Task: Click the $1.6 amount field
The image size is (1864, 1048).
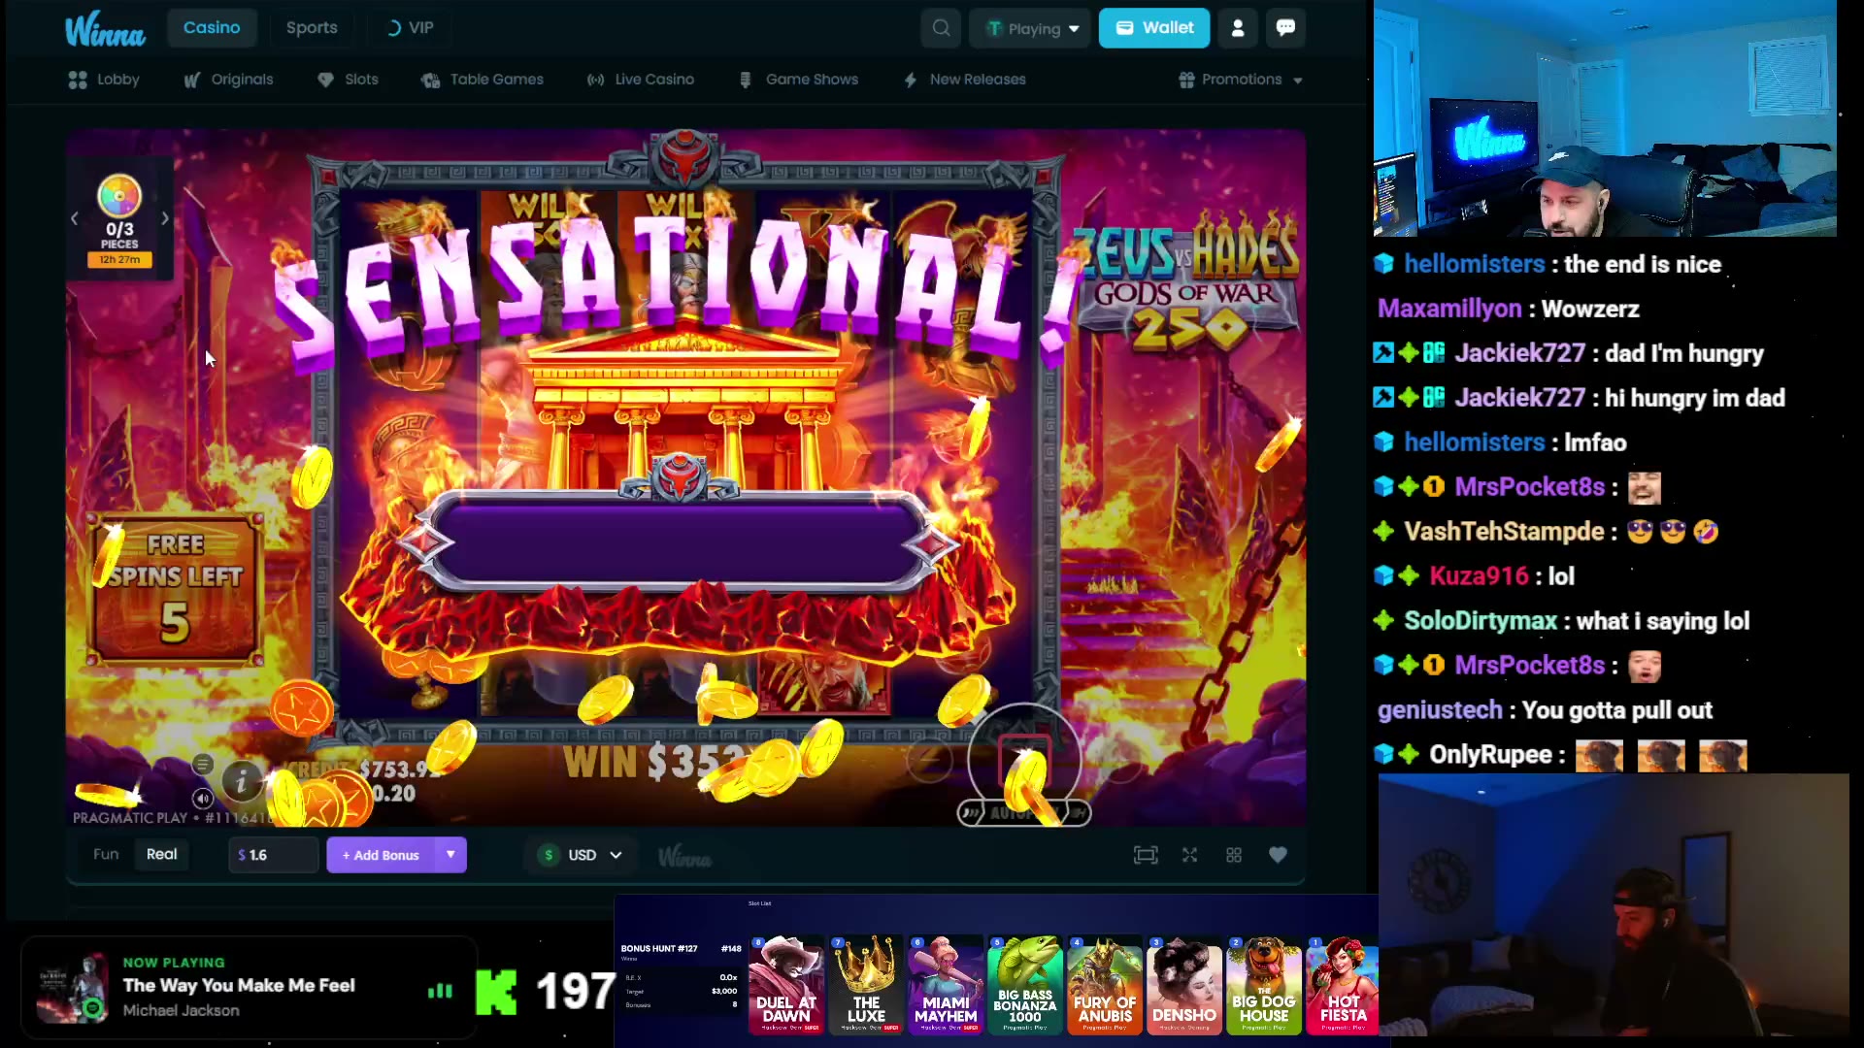Action: coord(273,855)
